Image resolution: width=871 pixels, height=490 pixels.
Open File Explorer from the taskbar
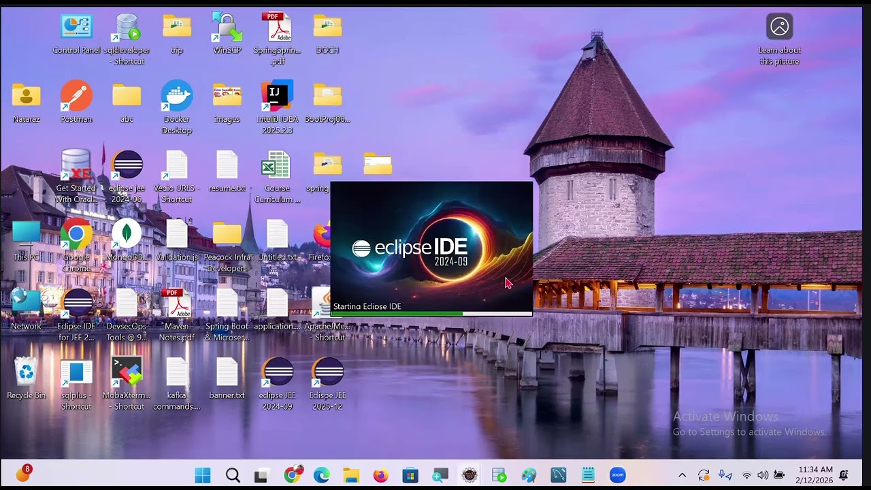(351, 475)
